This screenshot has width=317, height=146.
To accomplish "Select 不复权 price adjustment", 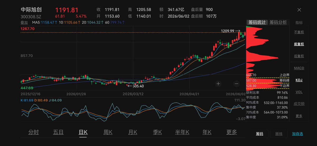I will [299, 32].
